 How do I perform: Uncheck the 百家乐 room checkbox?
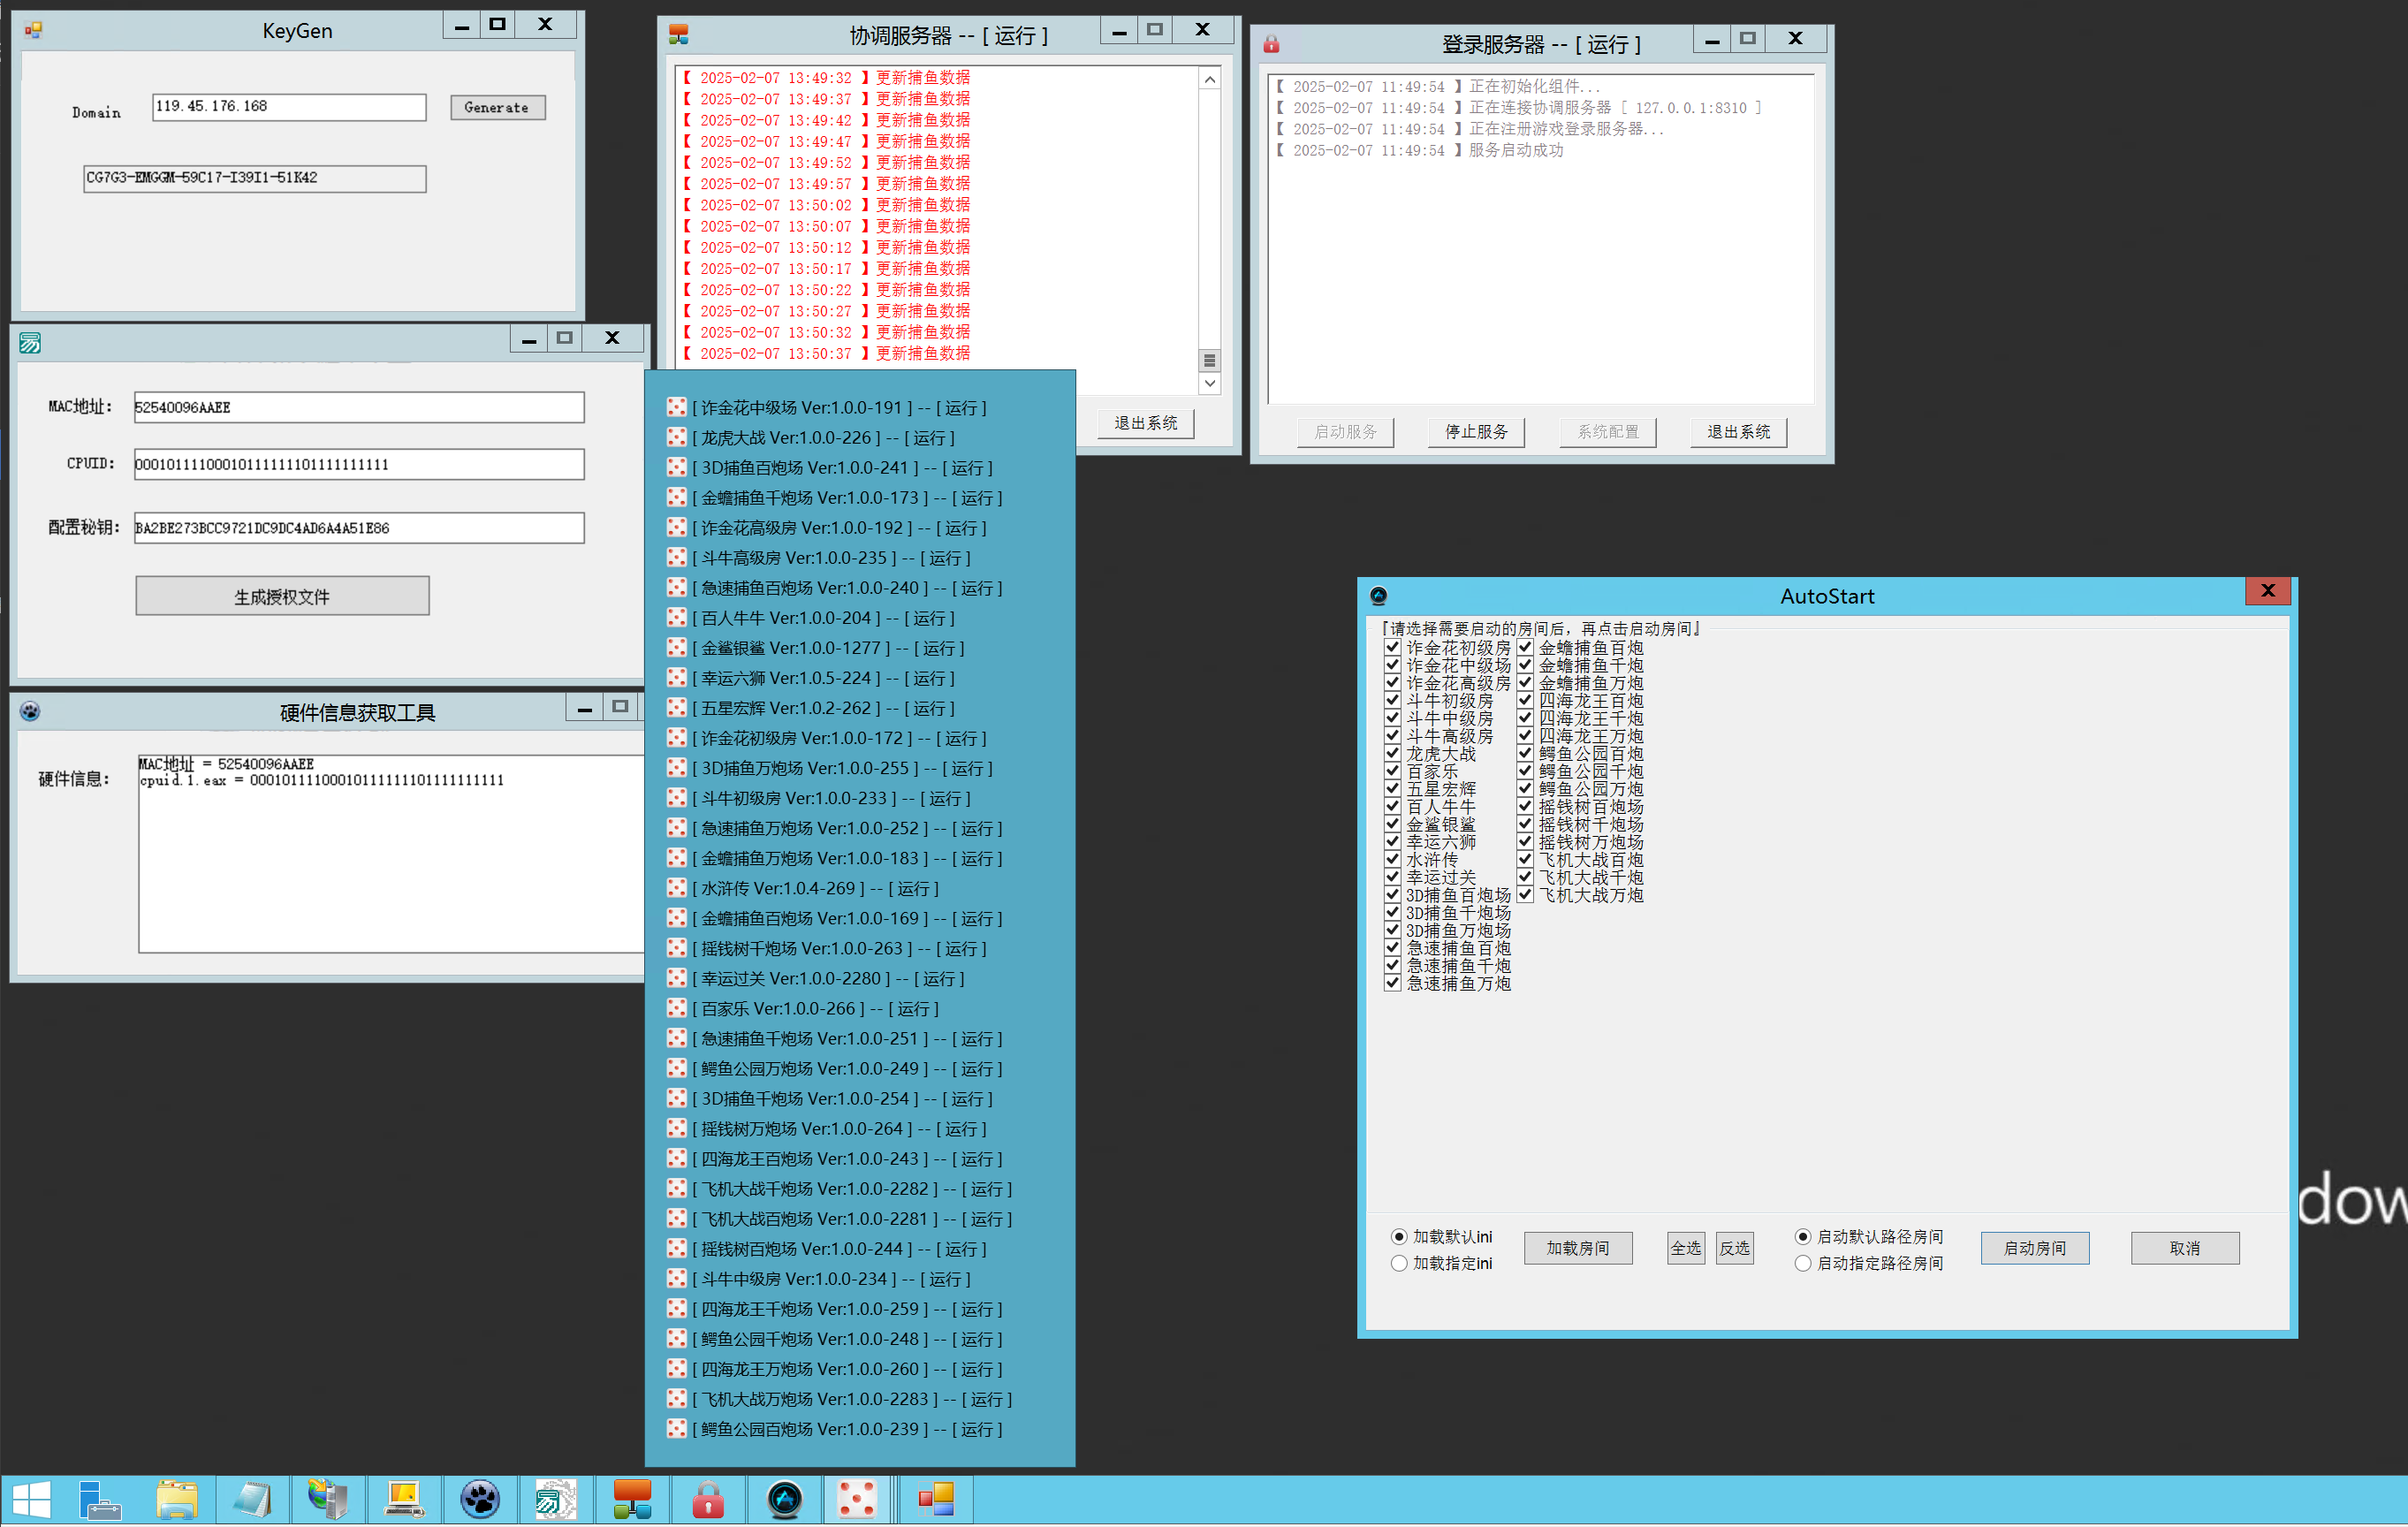[x=1392, y=771]
